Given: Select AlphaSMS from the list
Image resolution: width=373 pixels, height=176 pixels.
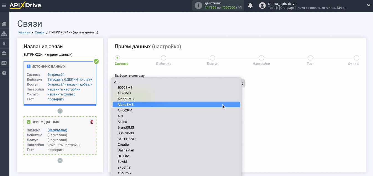Looking at the screenshot, I should [176, 105].
